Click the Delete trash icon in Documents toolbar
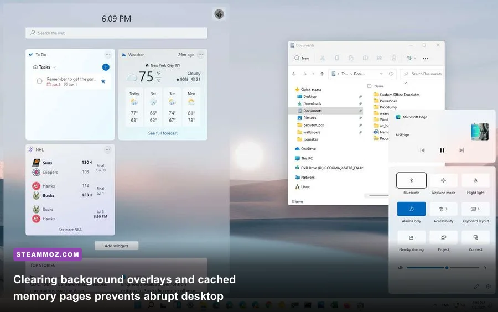The width and height of the screenshot is (498, 312). 394,58
